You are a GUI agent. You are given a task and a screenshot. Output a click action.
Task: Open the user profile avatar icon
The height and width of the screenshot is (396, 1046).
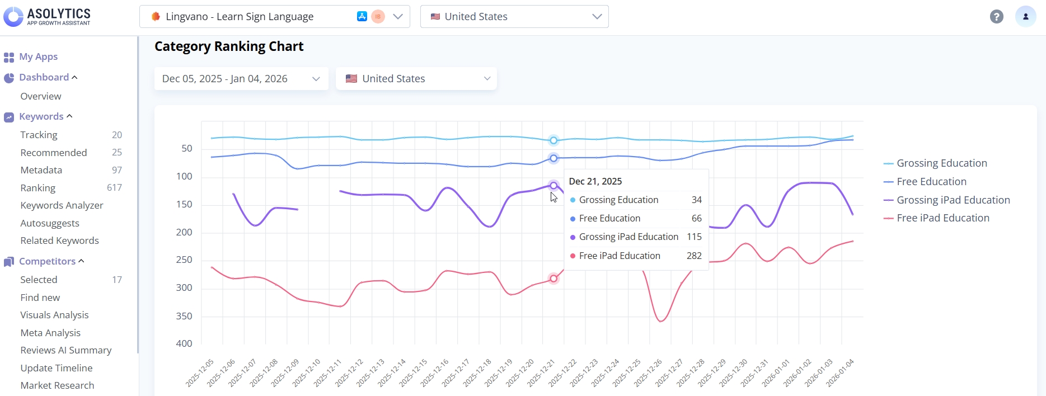coord(1025,17)
